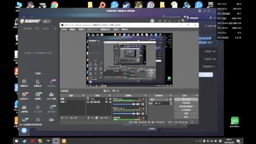Adjust the 麦克风/Aux 2 volume slider
This screenshot has height=144, width=256.
(124, 114)
